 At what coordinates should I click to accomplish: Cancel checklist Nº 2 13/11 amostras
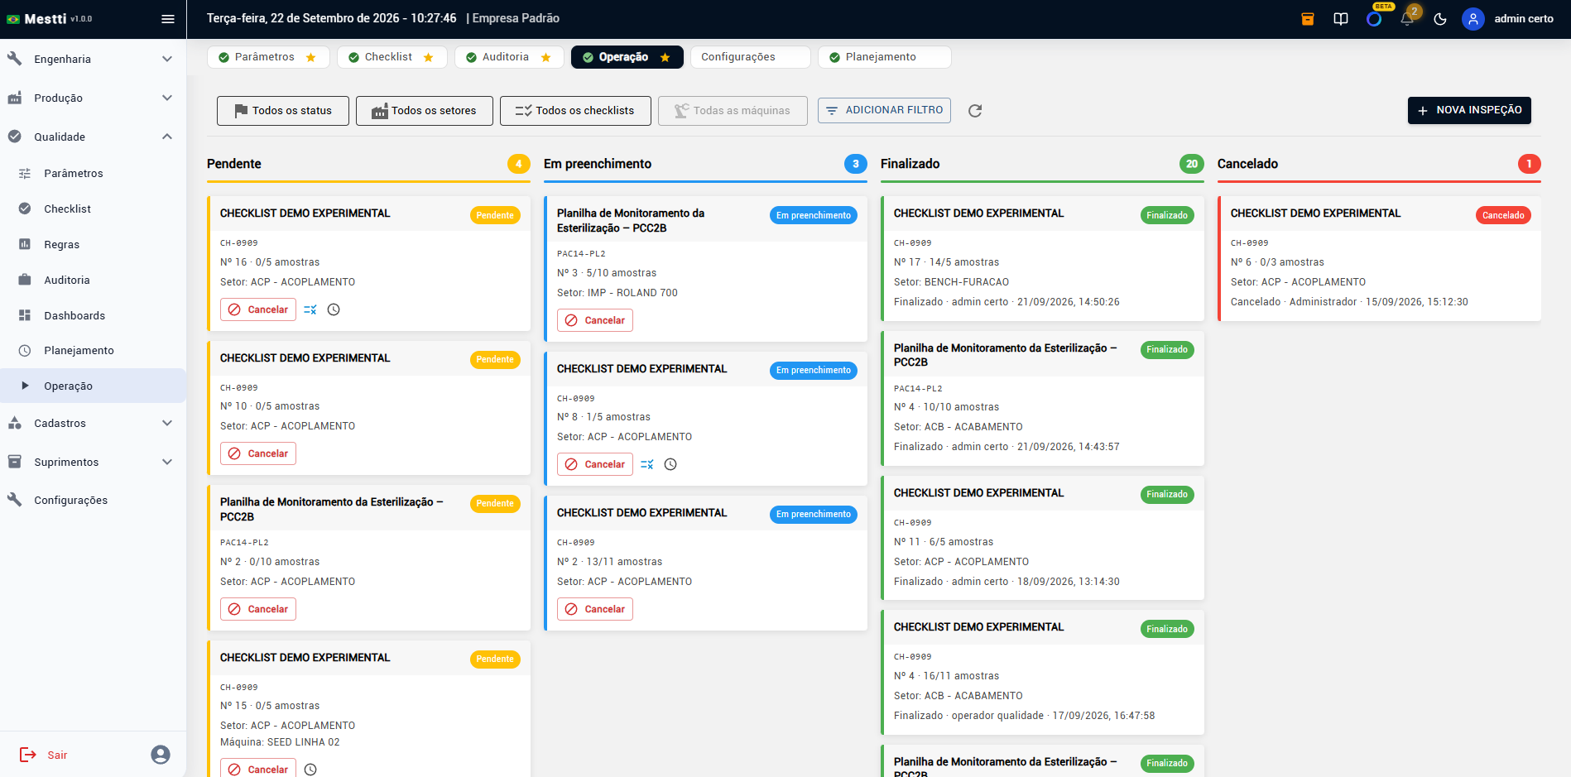595,609
